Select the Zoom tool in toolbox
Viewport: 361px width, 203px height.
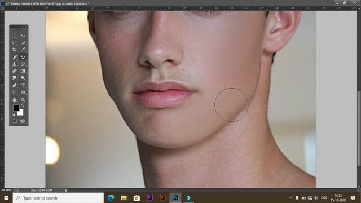23,100
